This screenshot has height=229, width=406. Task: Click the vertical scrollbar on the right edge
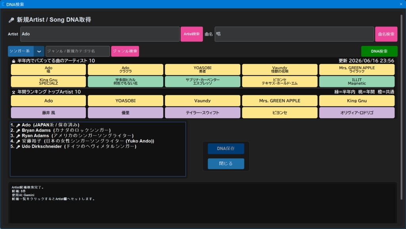click(401, 107)
